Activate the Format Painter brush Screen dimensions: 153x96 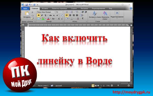32,18
